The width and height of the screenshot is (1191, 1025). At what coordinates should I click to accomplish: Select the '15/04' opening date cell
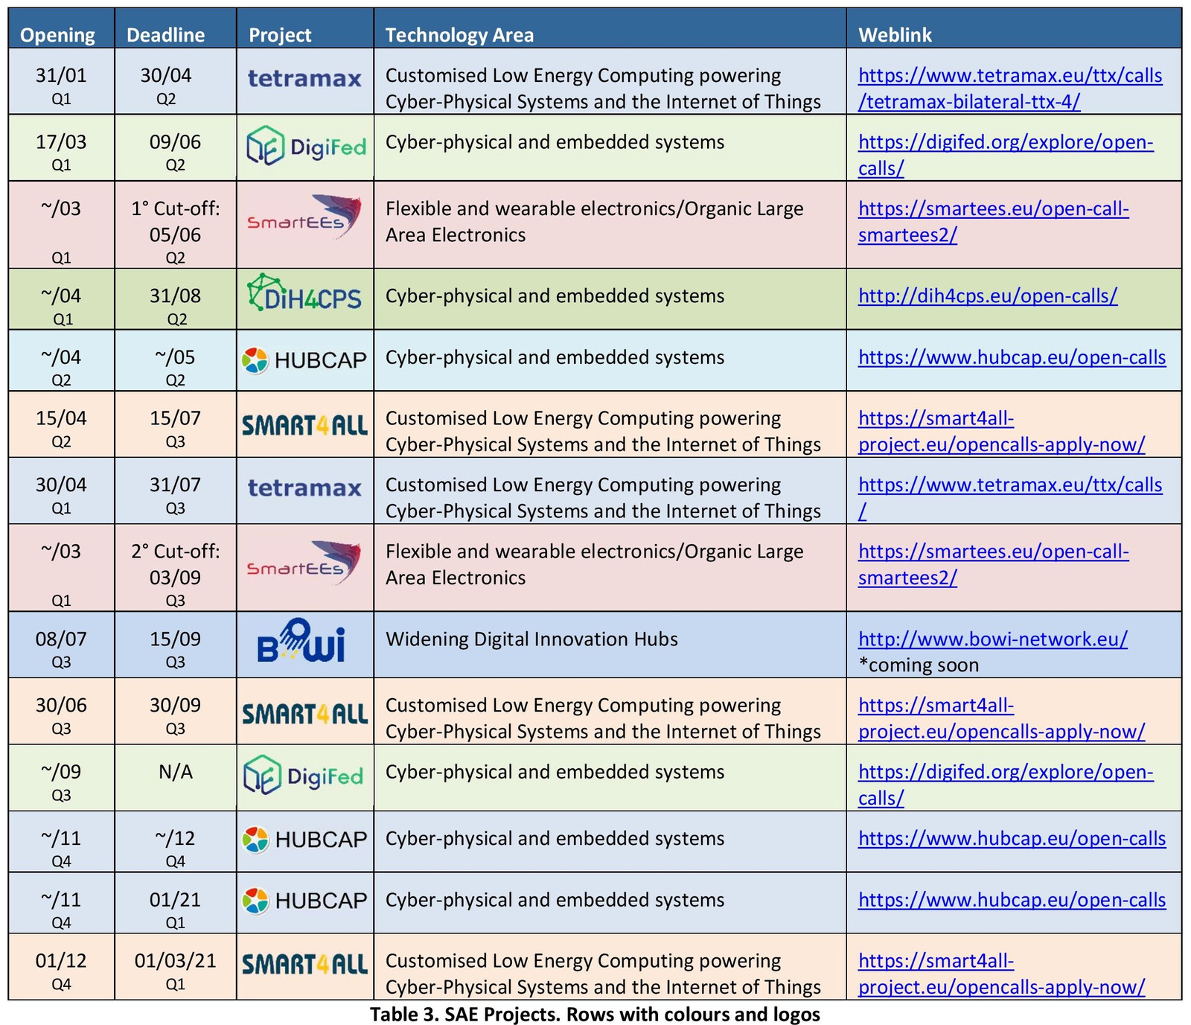point(61,424)
